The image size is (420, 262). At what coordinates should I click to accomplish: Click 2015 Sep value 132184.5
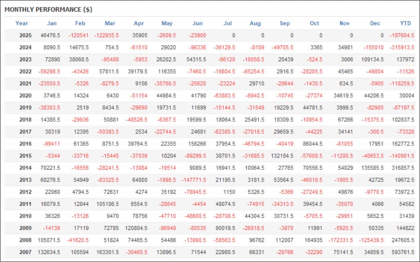tap(282, 156)
